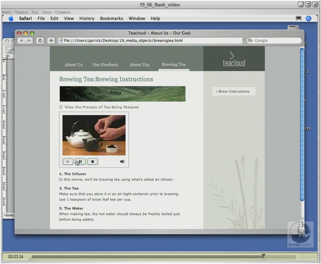Click the teacloud logo
Image resolution: width=321 pixels, height=264 pixels.
coord(234,59)
